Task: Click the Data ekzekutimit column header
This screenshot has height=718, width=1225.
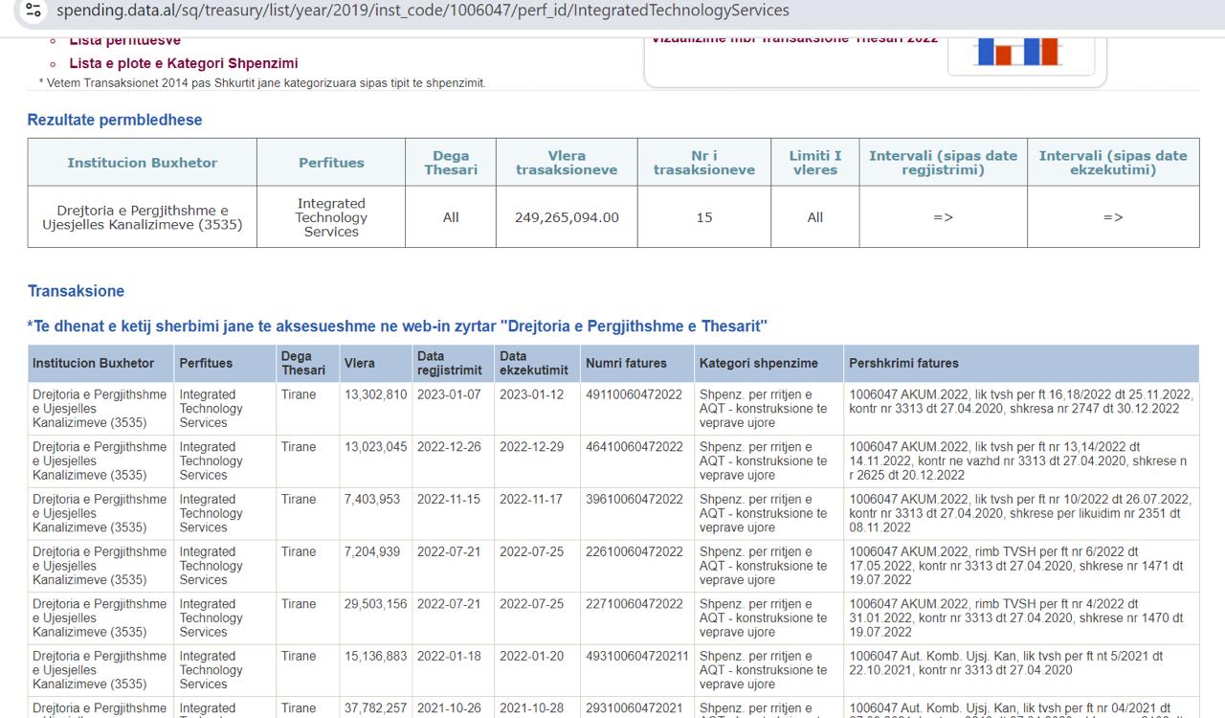Action: tap(533, 363)
